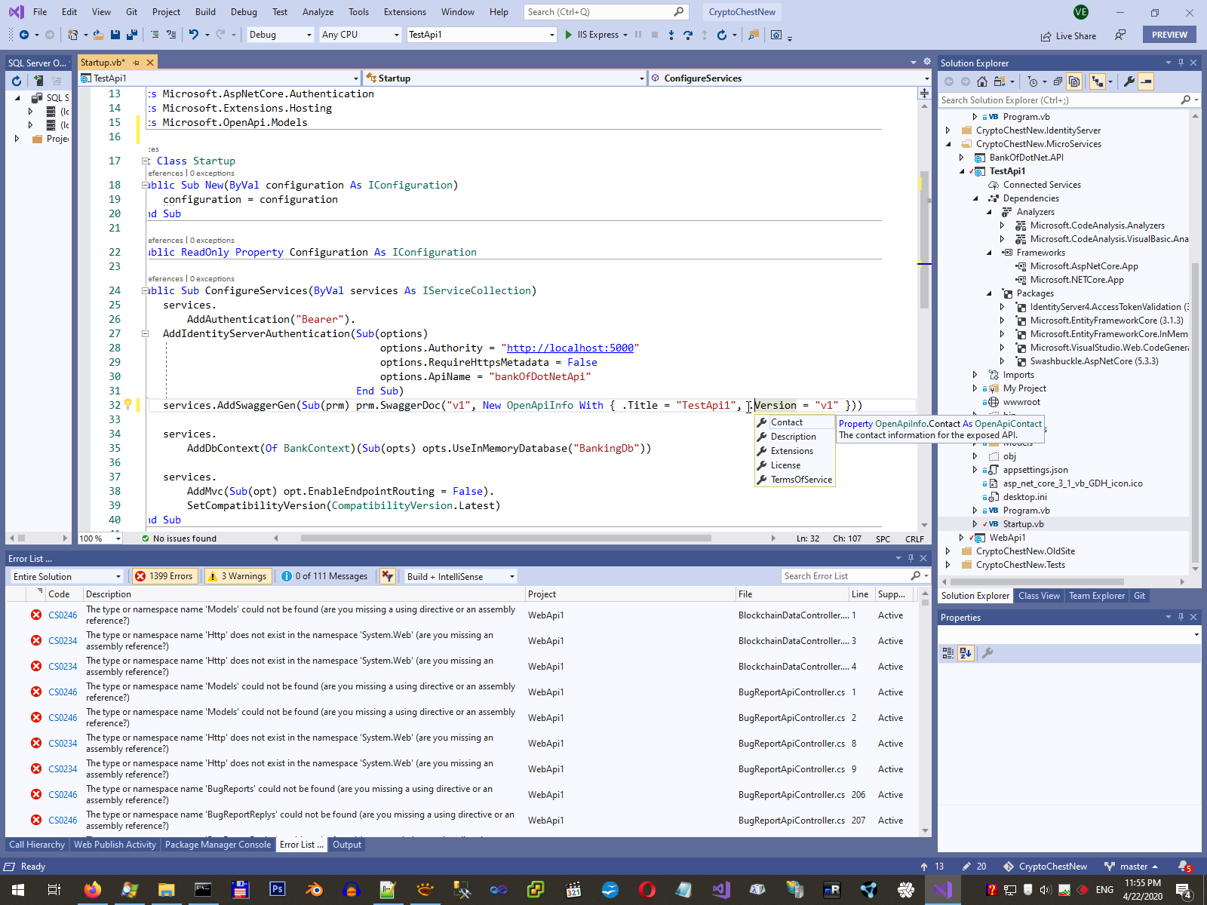Open Solution Explorer Properties wrench icon
The width and height of the screenshot is (1207, 905).
coord(1129,81)
